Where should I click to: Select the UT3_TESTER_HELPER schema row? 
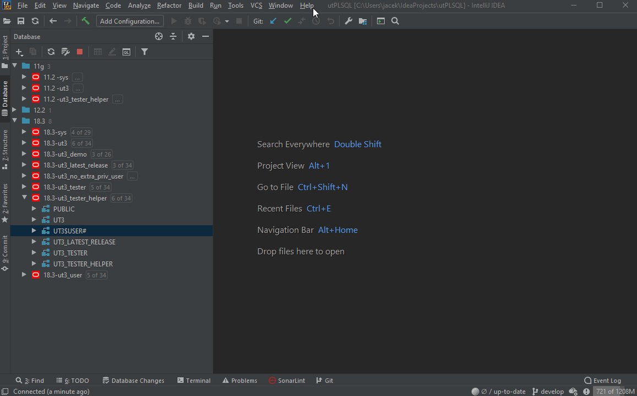[111, 264]
